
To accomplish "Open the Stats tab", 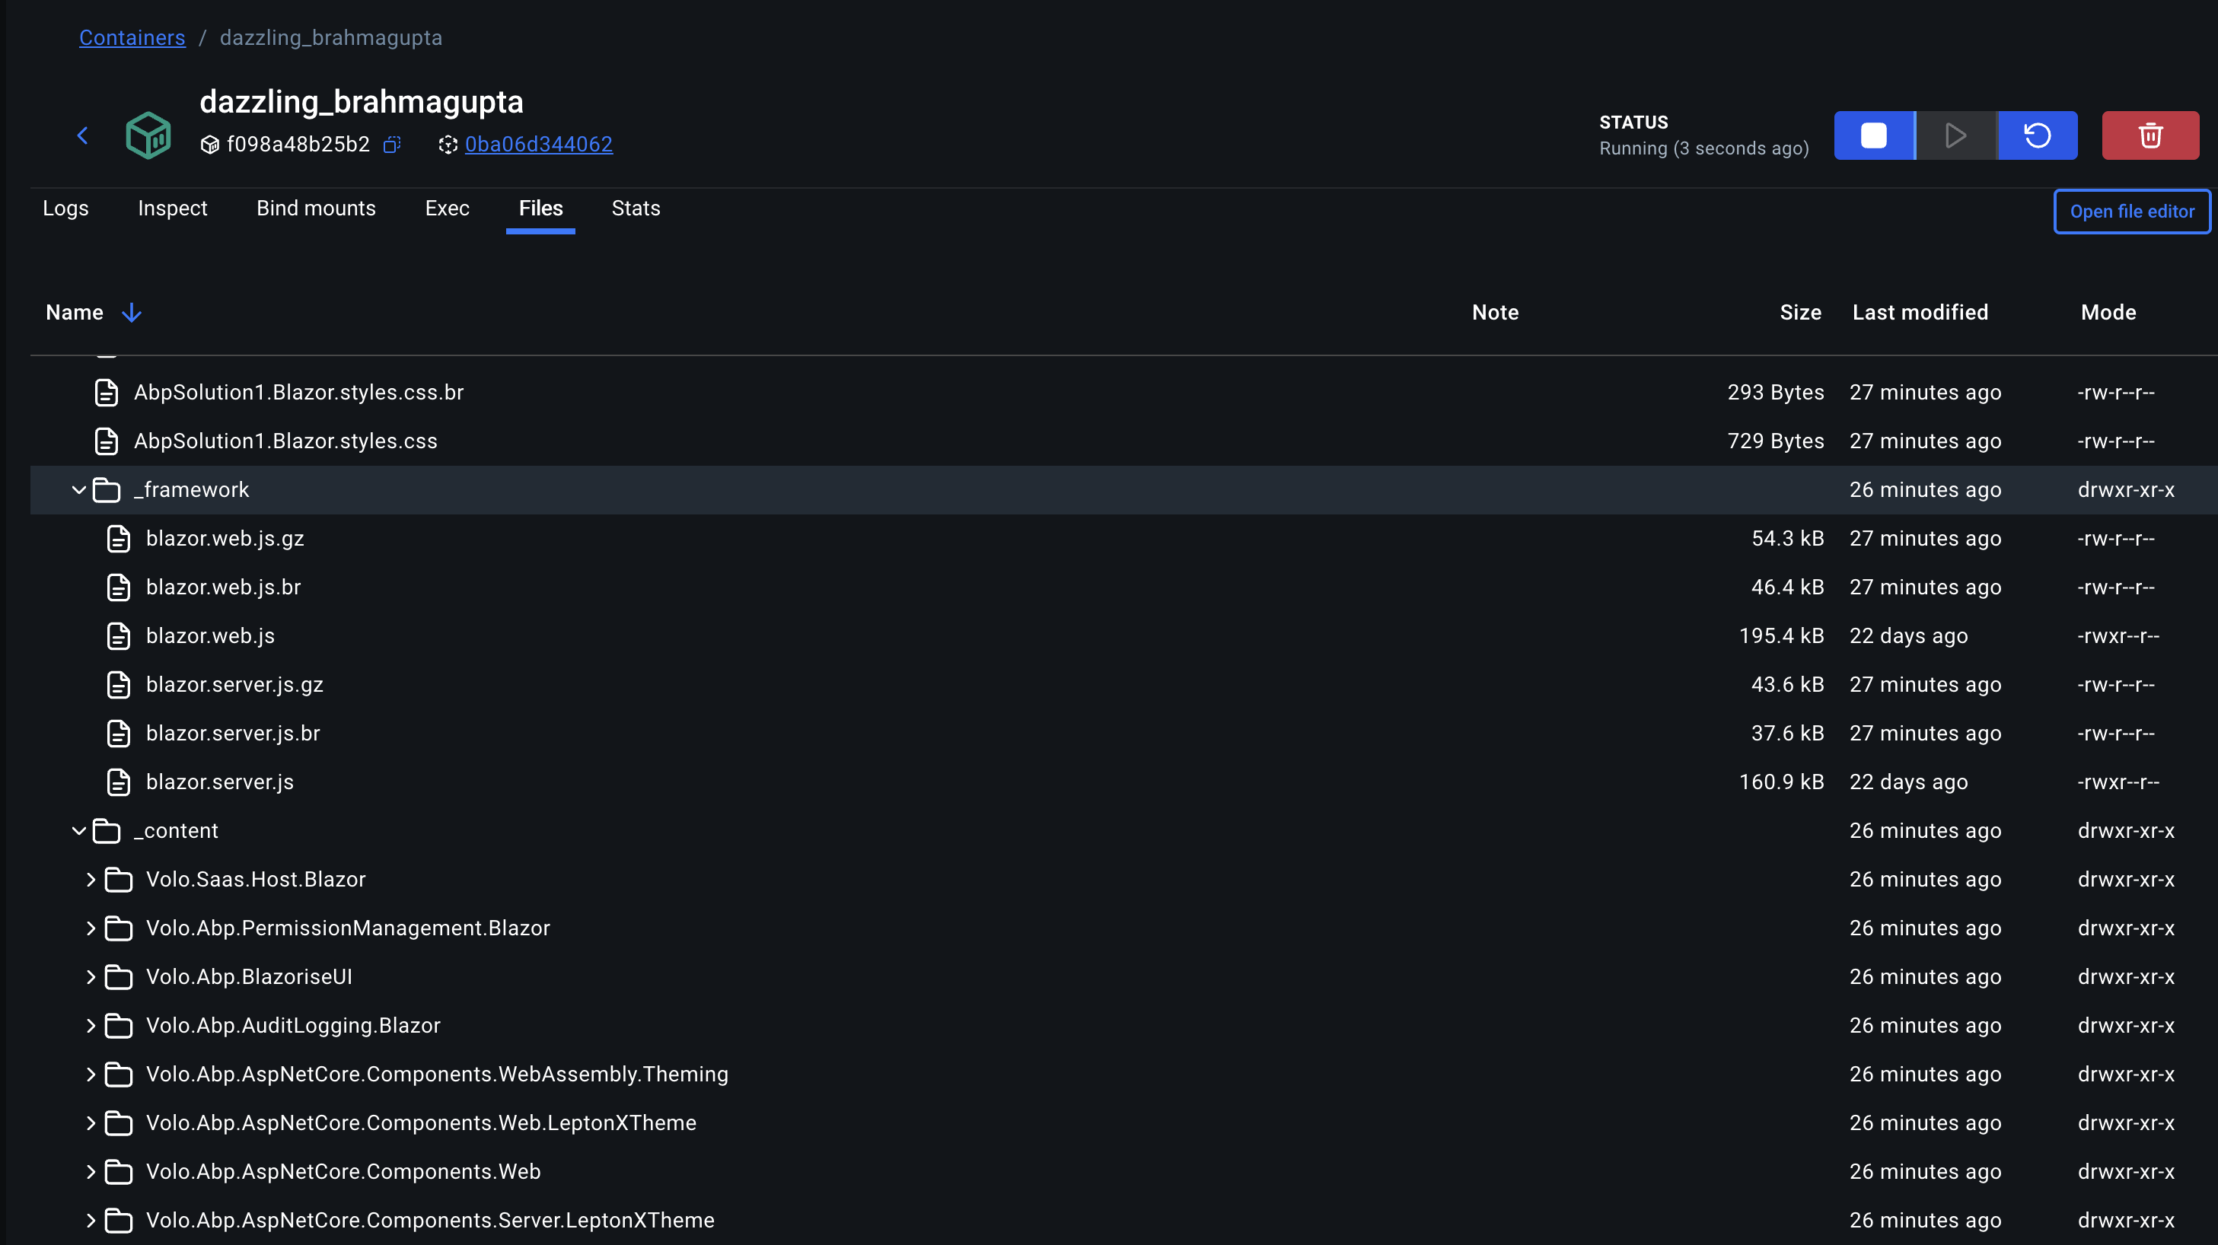I will tap(636, 209).
